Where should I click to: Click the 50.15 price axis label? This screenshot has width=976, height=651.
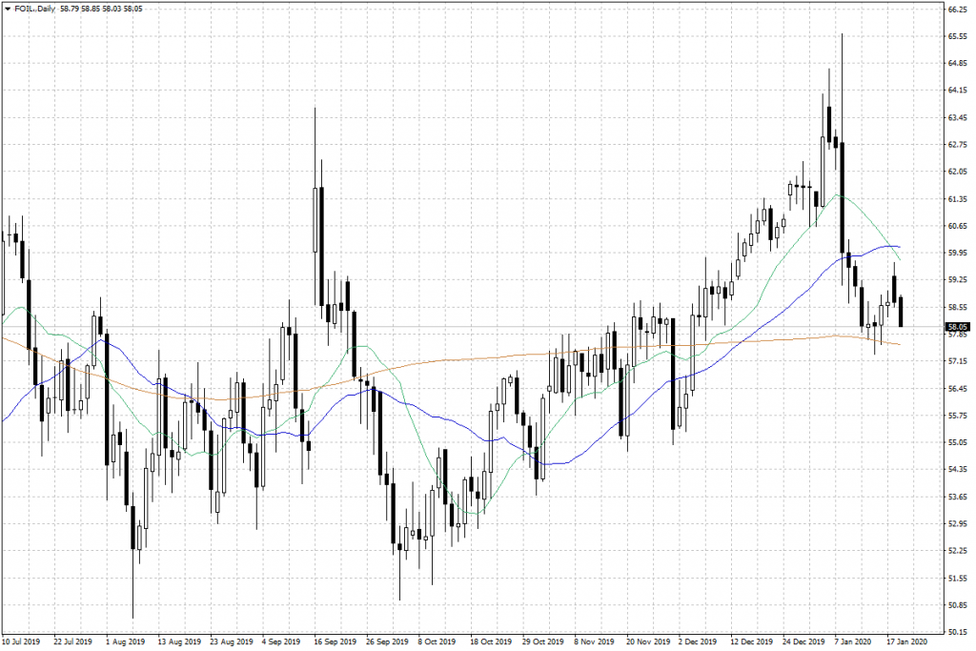(958, 632)
